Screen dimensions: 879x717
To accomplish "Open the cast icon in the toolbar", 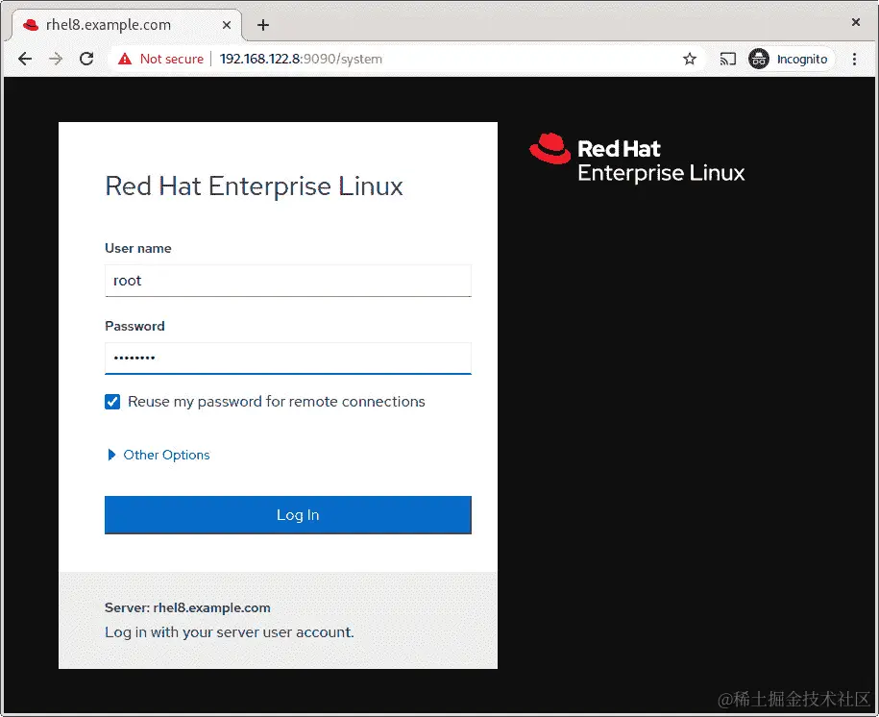I will pyautogui.click(x=727, y=59).
